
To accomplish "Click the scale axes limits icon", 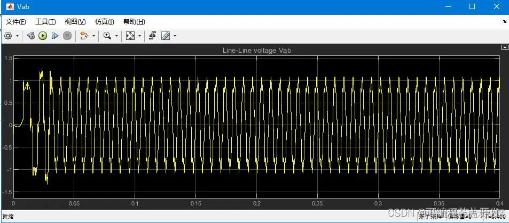I will [130, 36].
